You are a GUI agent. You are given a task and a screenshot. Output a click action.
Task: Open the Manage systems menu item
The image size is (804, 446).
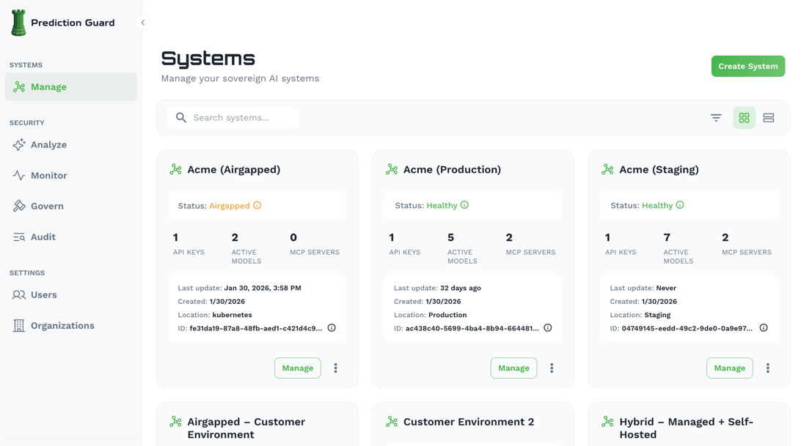pyautogui.click(x=70, y=86)
